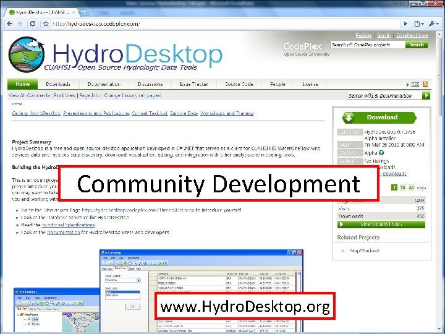Click the Alpha status help icon

[381, 153]
